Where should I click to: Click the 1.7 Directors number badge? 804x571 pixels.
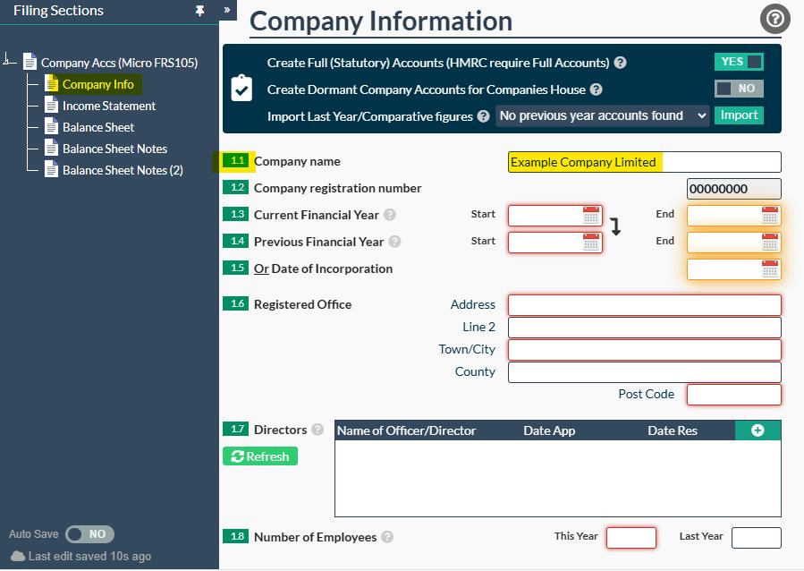(236, 429)
